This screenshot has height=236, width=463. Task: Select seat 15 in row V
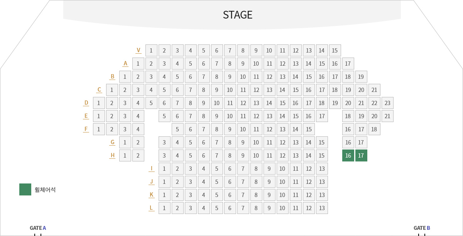[335, 51]
